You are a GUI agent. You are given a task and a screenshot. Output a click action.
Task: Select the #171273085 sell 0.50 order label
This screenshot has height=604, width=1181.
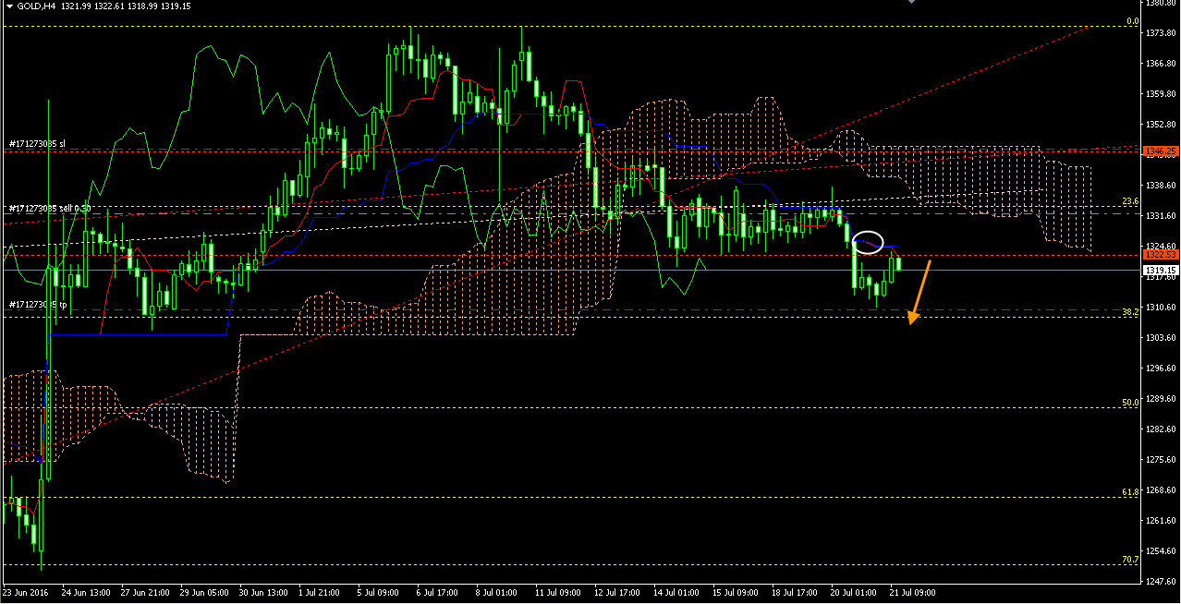tap(49, 209)
